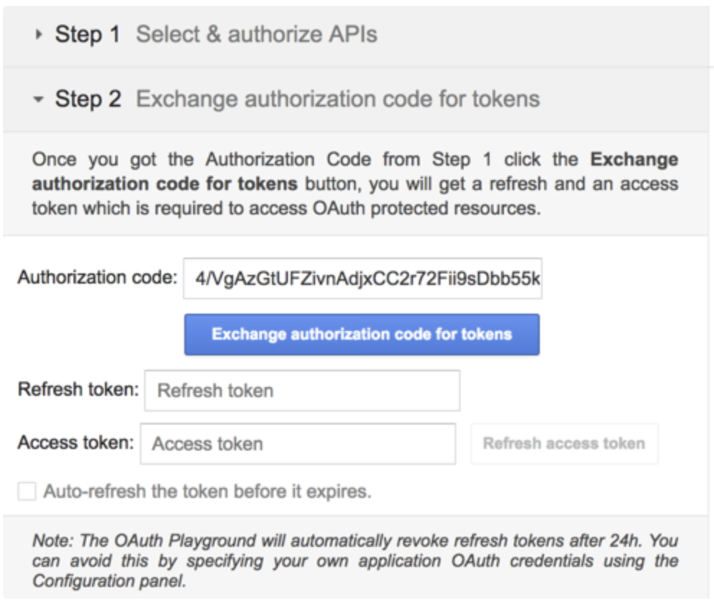
Task: Click 'Configuration panel' in the note
Action: pos(109,581)
